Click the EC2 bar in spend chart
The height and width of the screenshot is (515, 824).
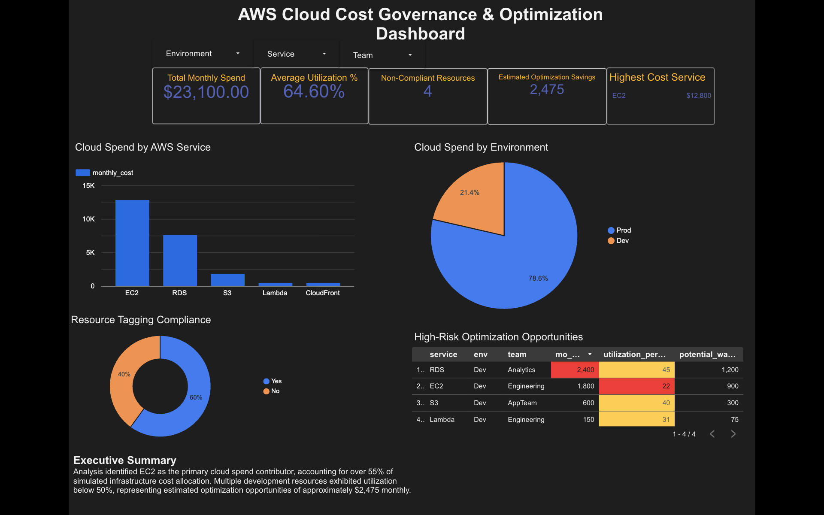click(x=132, y=243)
